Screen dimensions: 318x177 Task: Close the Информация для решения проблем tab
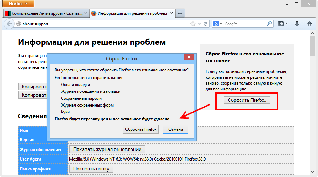click(171, 13)
